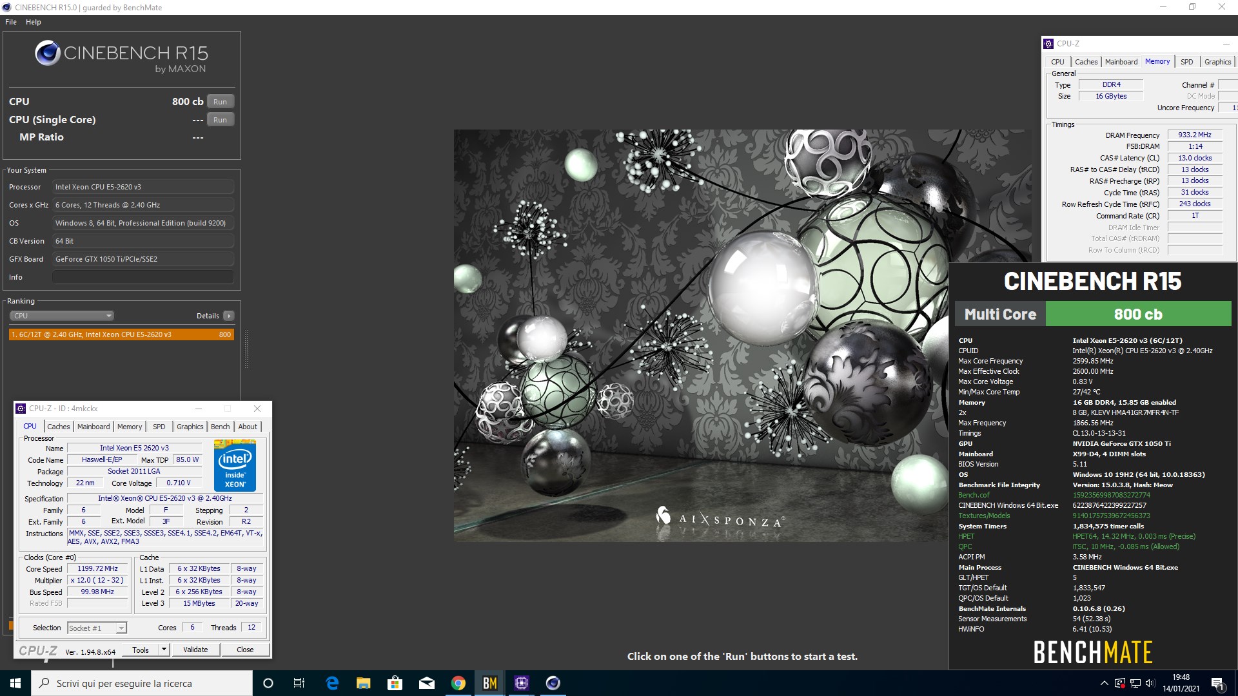Expand the Tools dropdown arrow in CPU-Z
Viewport: 1238px width, 696px height.
(164, 650)
